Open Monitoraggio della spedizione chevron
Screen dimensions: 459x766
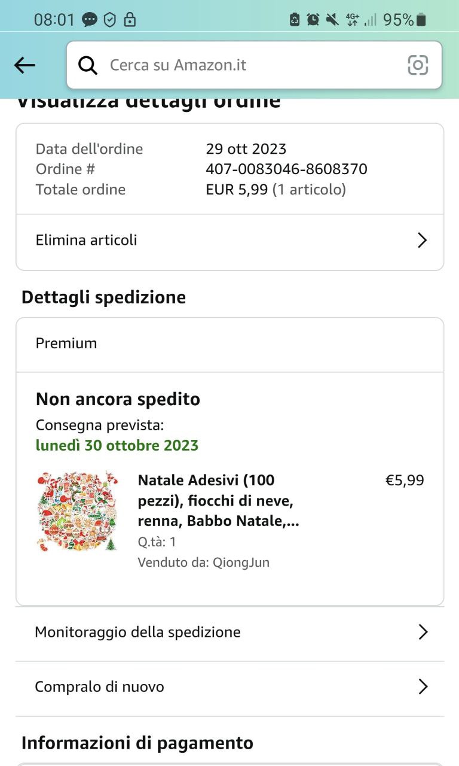click(x=423, y=632)
